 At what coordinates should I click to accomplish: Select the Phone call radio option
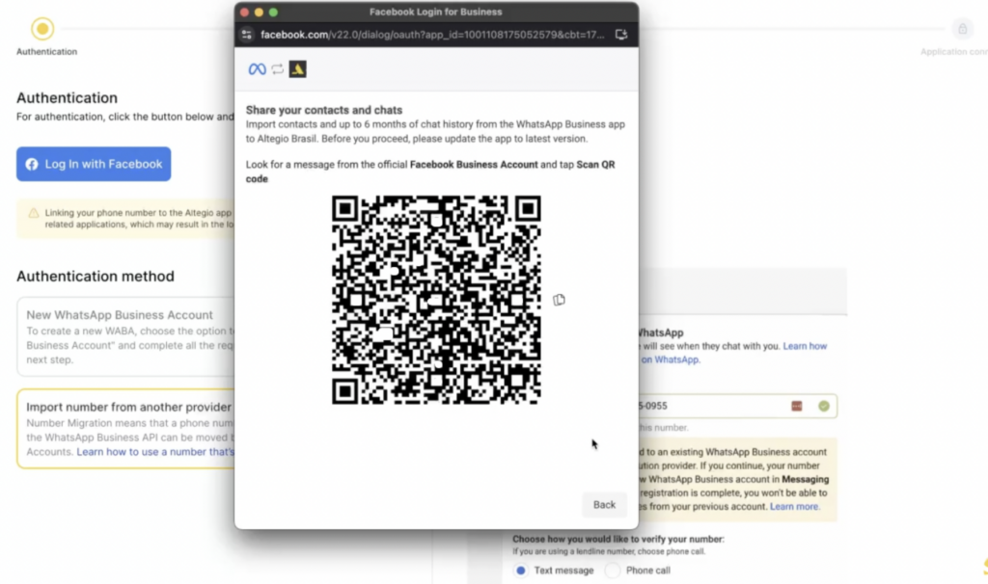click(x=612, y=571)
